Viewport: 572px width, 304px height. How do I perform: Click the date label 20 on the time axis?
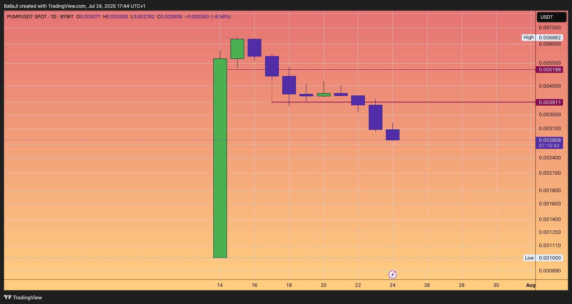(x=324, y=285)
